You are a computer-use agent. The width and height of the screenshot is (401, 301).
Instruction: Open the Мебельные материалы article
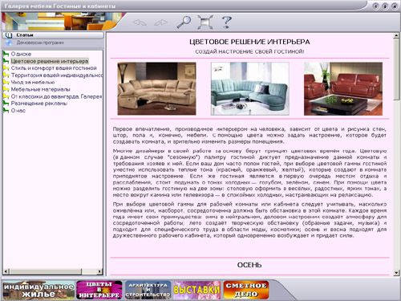point(41,89)
